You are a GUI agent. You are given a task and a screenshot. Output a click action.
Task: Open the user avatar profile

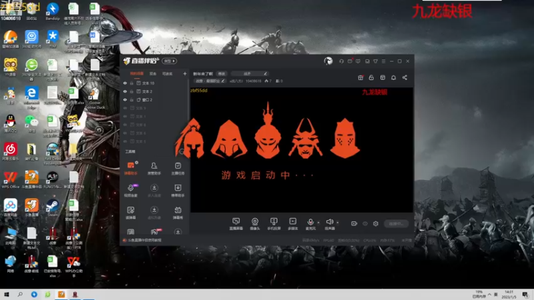click(328, 61)
